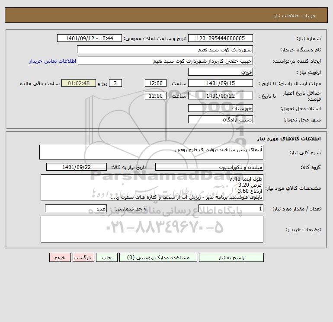Screen dimensions: 333x322
Task: Click the label شهر محل تحویل:
Action: (x=302, y=120)
